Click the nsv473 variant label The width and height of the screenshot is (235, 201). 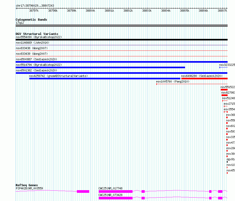(231, 143)
